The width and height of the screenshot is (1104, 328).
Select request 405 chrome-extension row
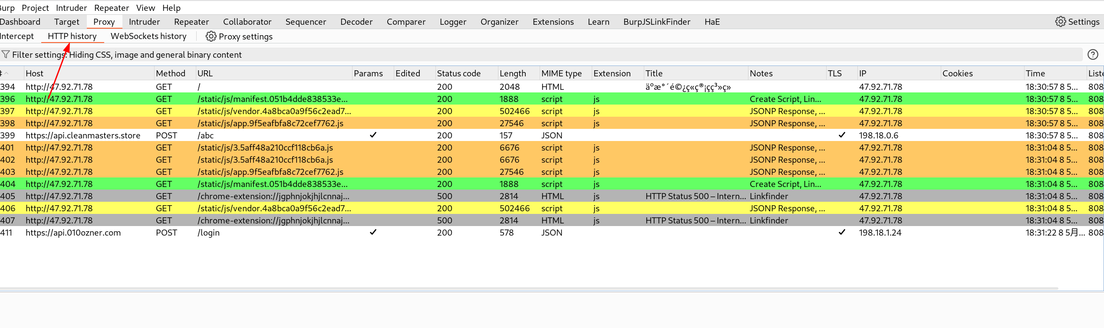tap(551, 196)
